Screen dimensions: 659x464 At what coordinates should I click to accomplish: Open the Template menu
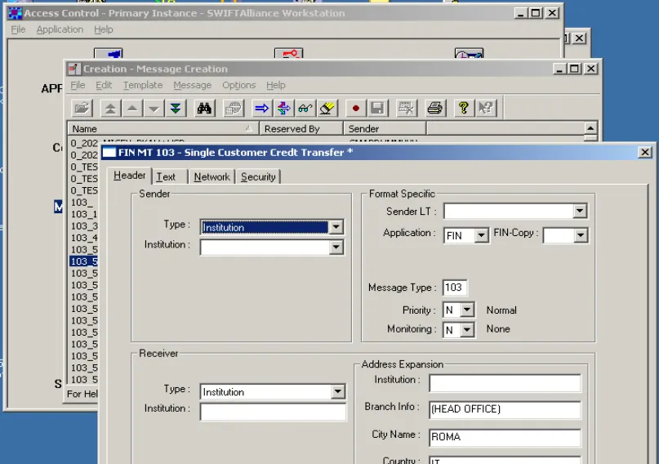coord(143,85)
